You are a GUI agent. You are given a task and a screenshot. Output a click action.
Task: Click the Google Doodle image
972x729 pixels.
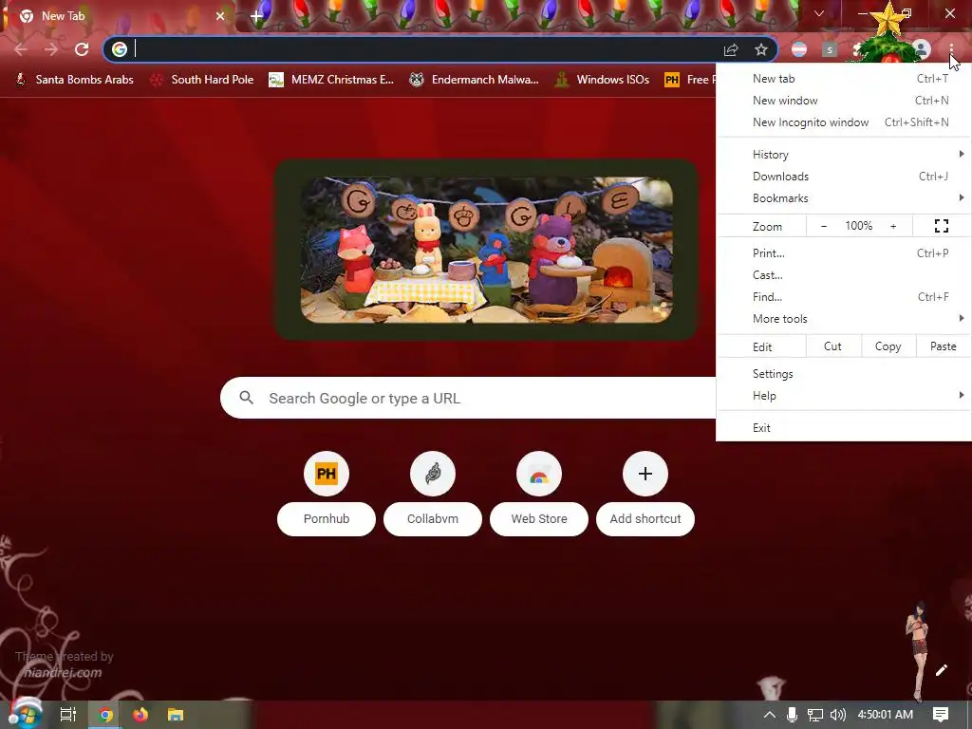(487, 250)
